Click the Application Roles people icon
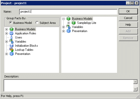 (11, 33)
